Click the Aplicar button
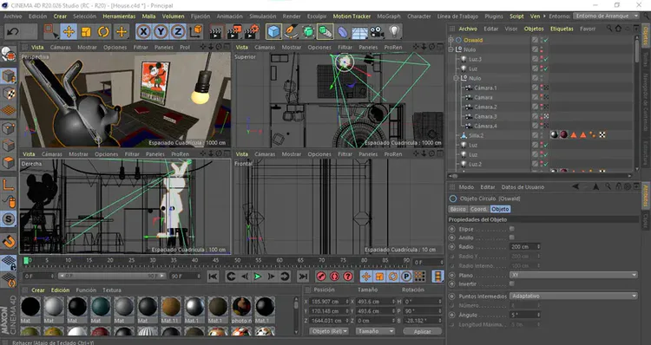Screen dimensions: 651x345 (x=422, y=331)
